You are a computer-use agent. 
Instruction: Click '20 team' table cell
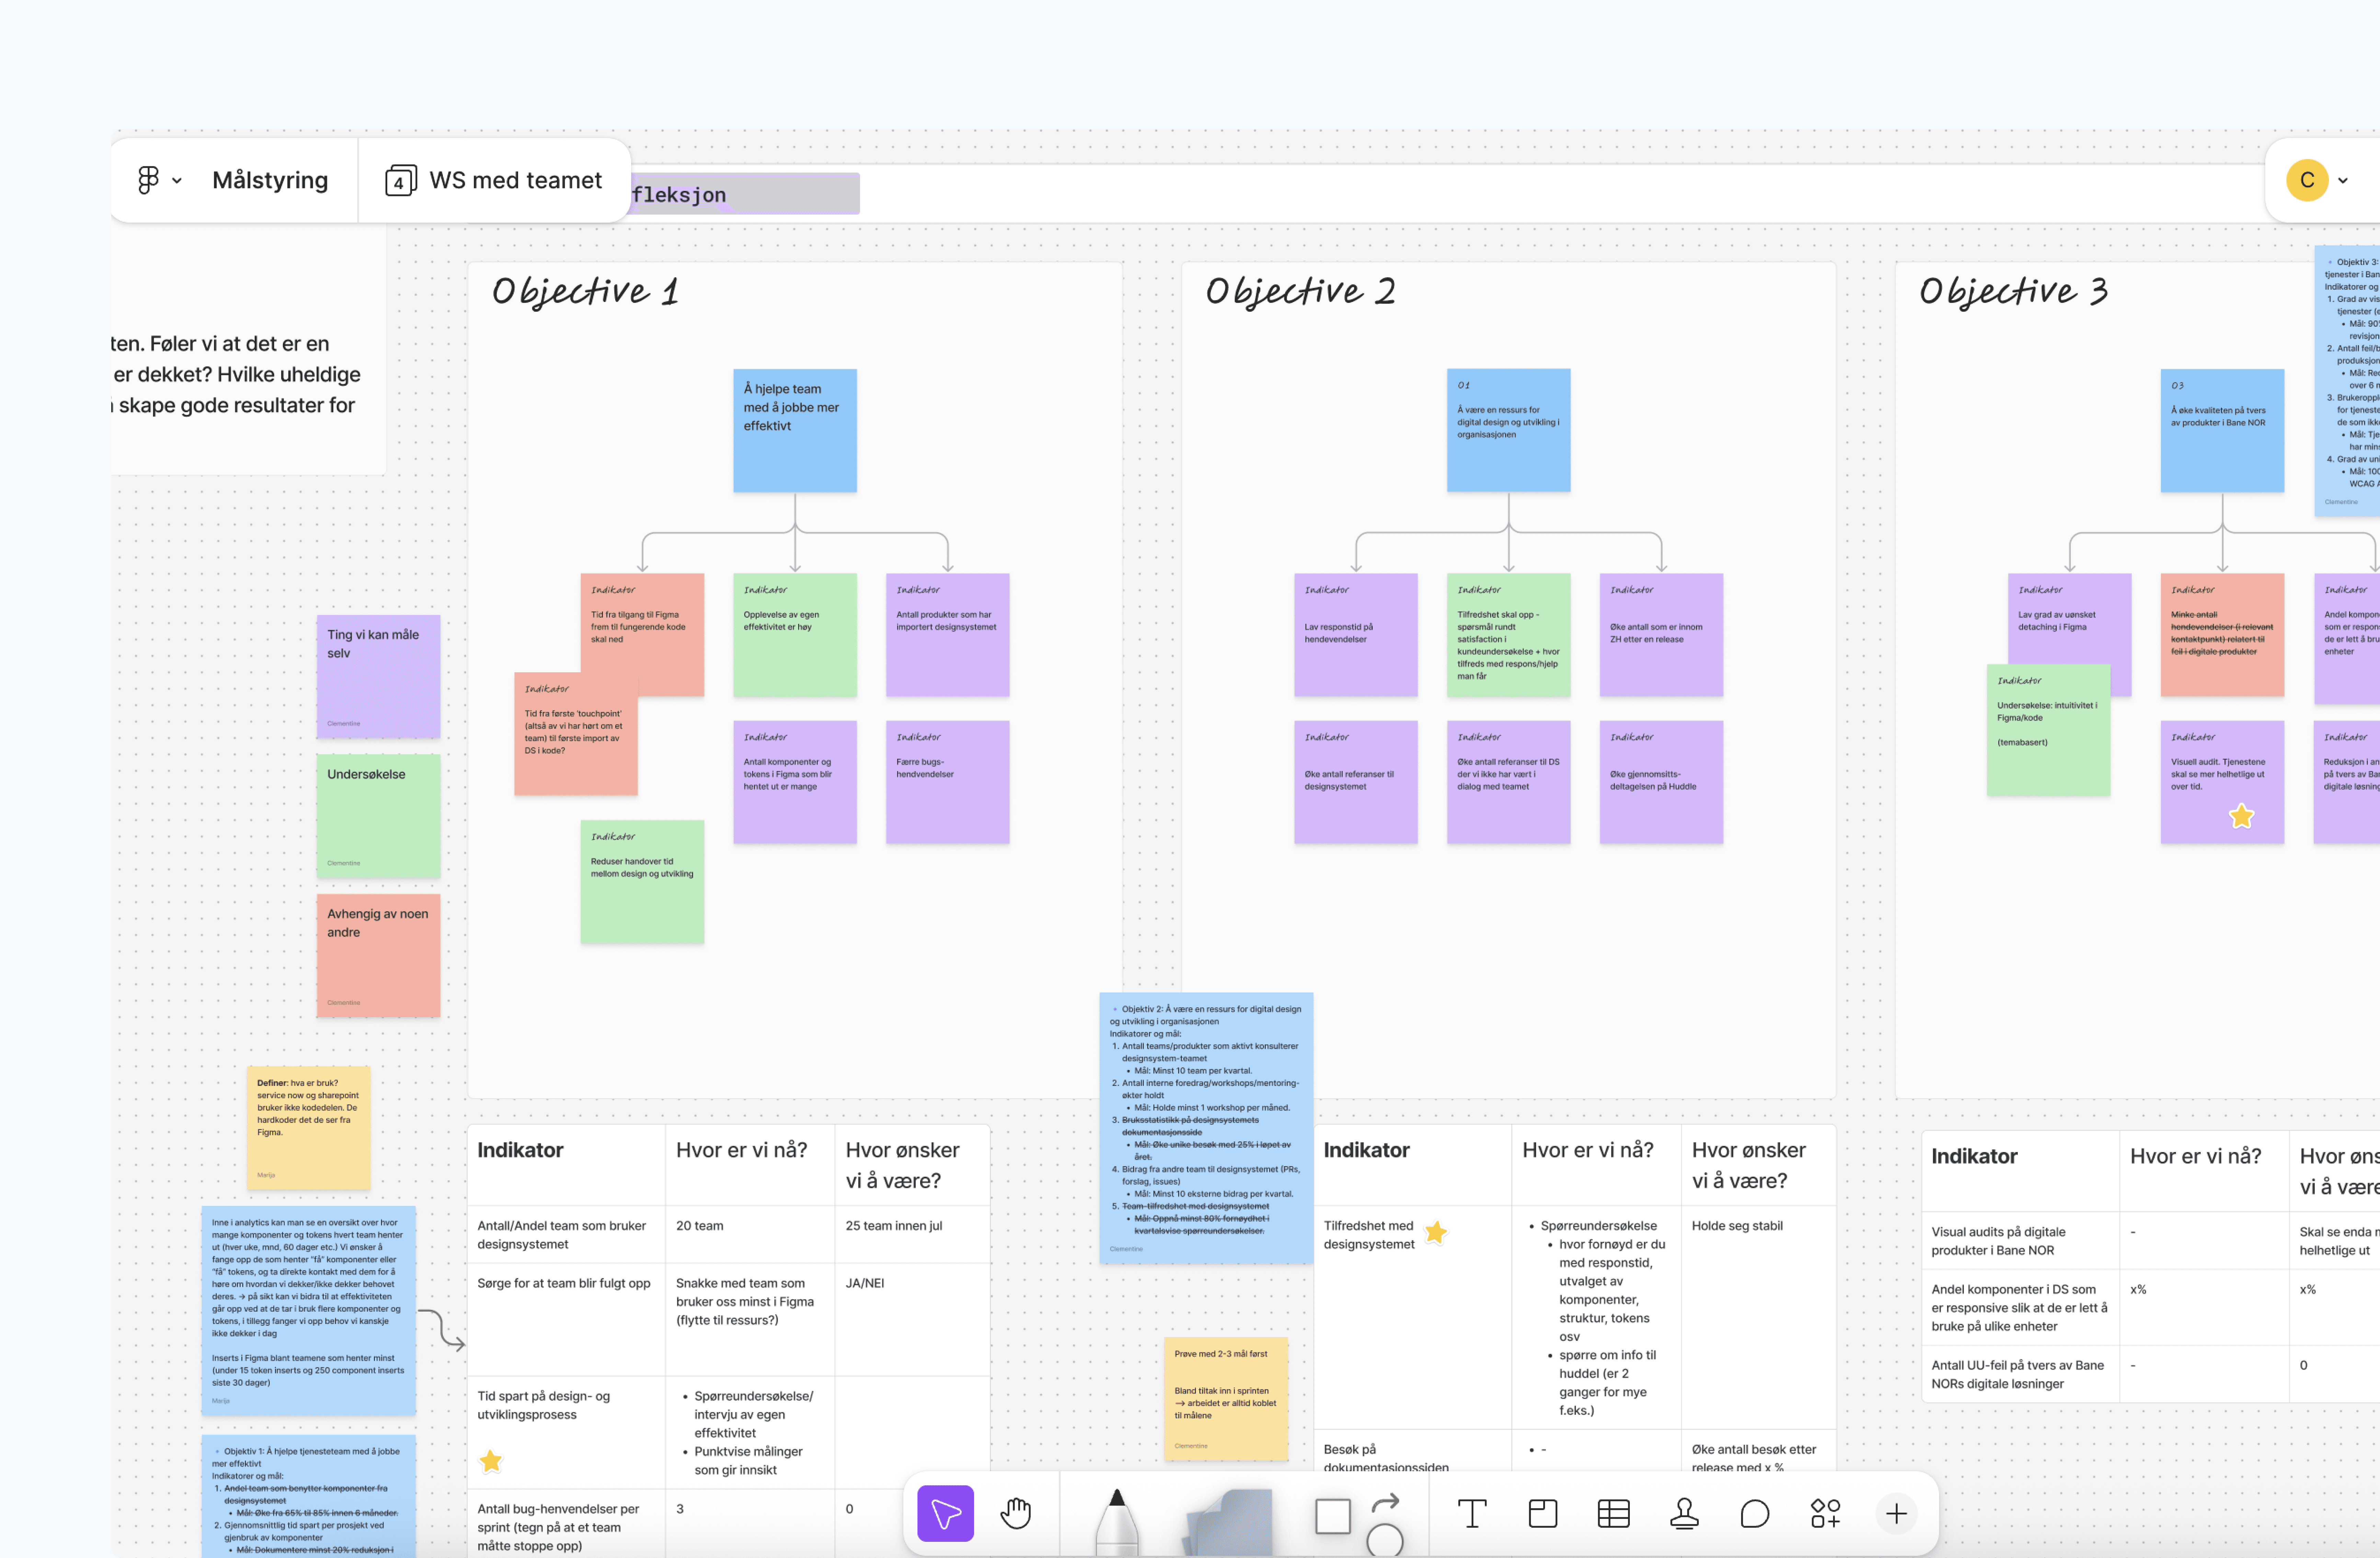pos(750,1234)
